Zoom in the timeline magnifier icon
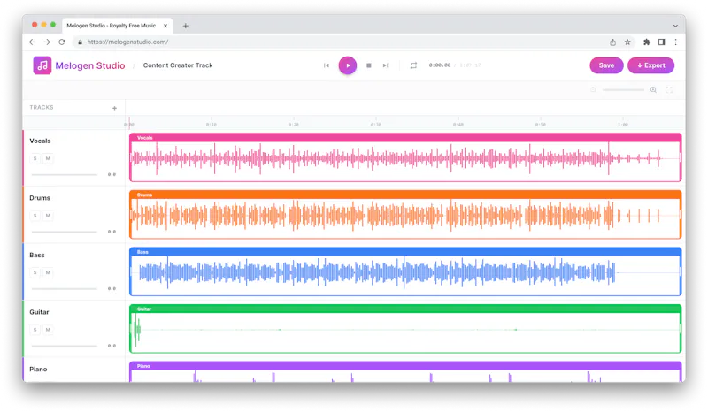708x412 pixels. (x=653, y=90)
